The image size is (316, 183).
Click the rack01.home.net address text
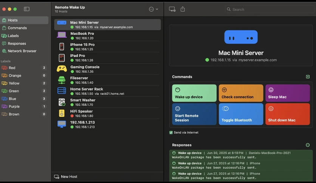point(112,94)
